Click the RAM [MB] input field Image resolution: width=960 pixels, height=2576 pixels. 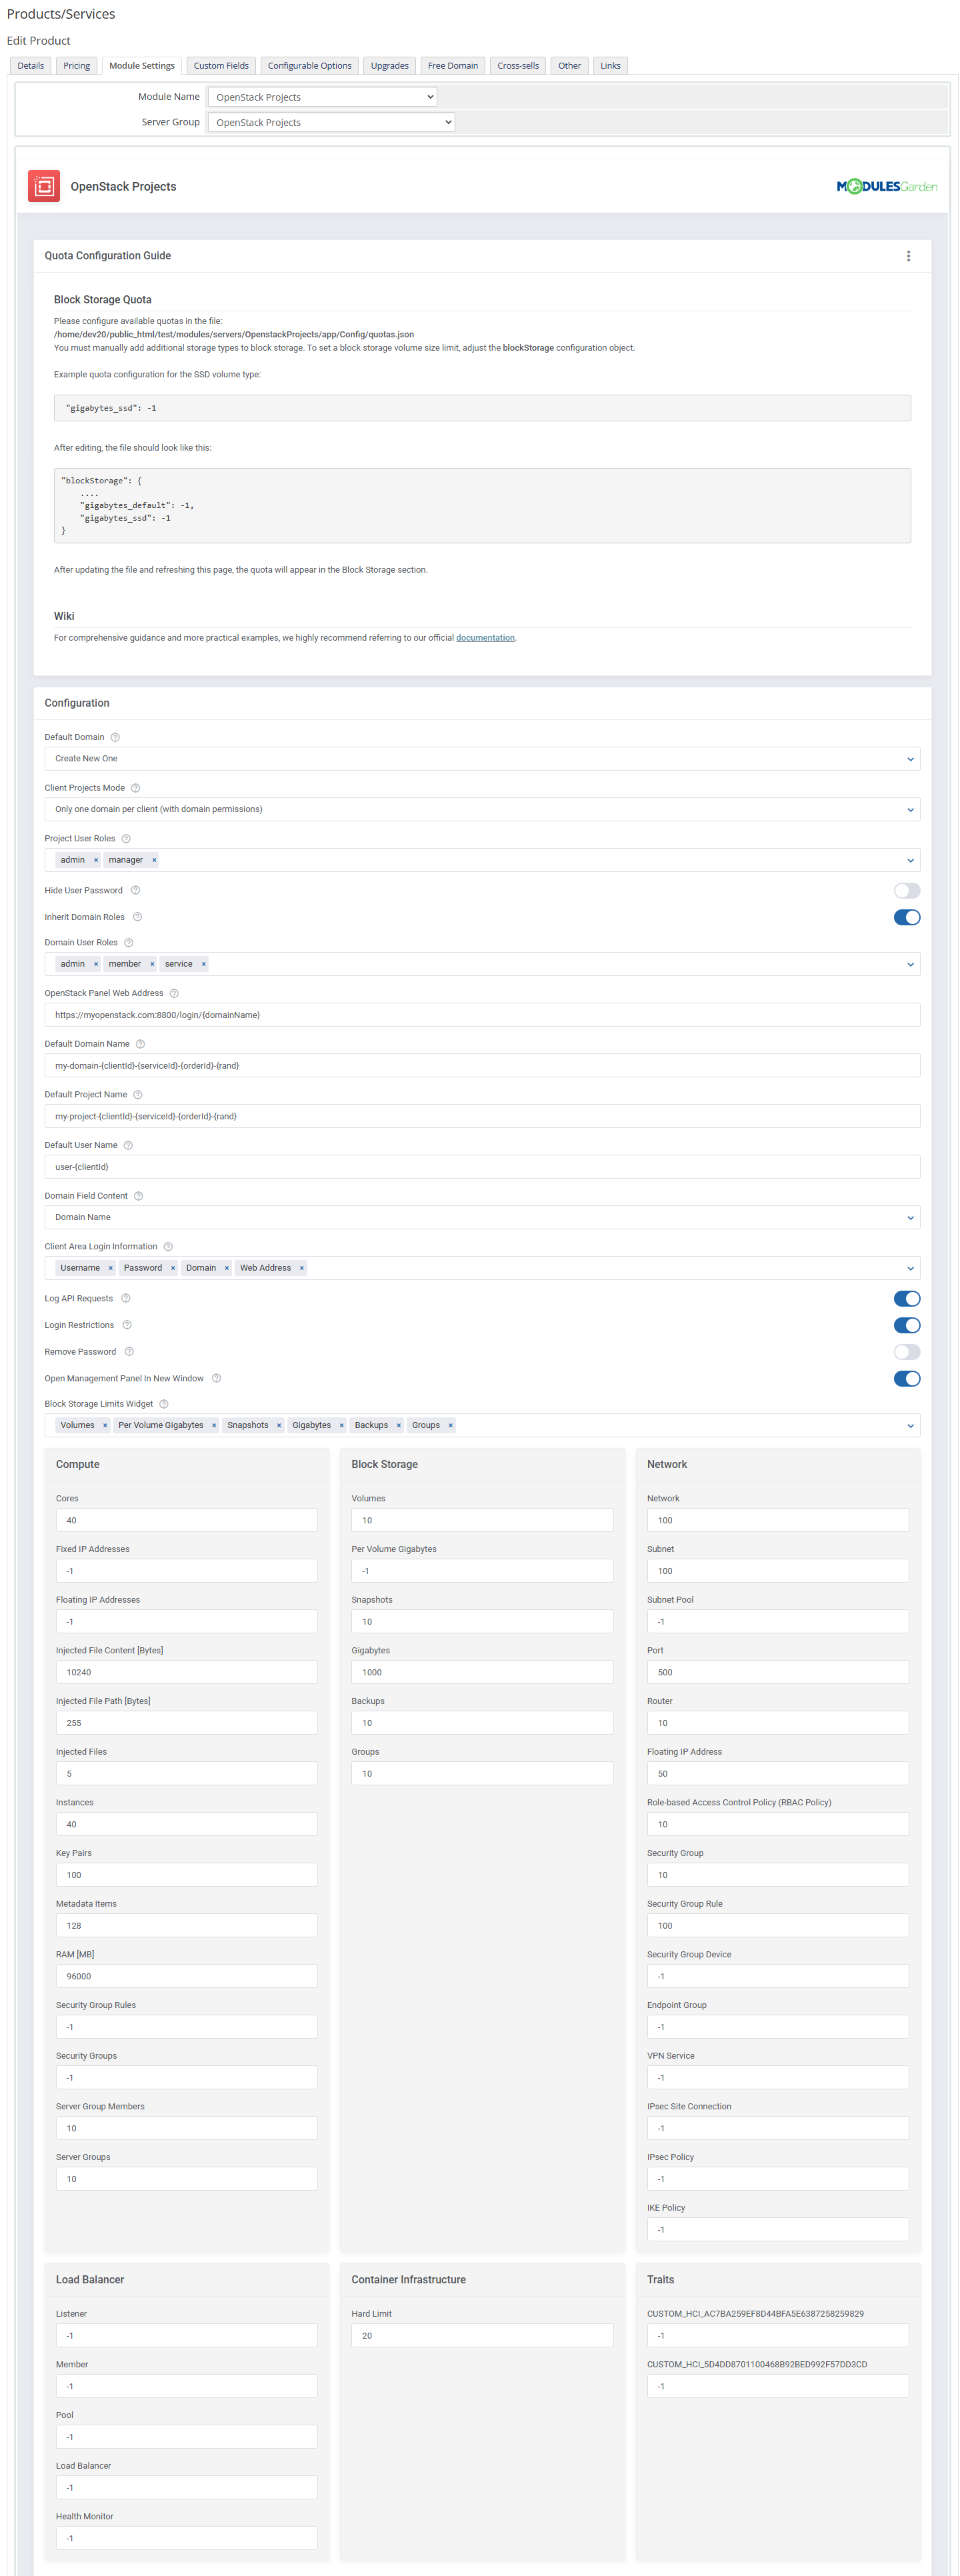[x=187, y=1976]
